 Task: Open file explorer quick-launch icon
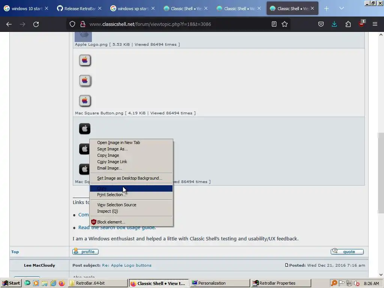pyautogui.click(x=45, y=283)
